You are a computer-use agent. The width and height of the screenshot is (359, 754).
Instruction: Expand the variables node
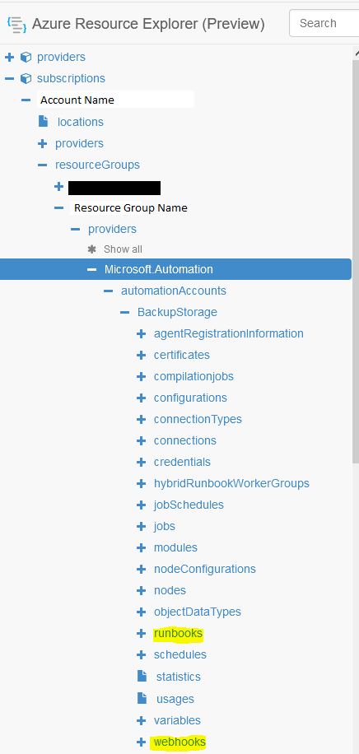click(x=141, y=721)
